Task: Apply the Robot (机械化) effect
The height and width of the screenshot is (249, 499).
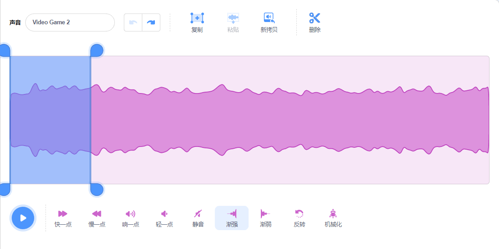Action: [x=333, y=214]
